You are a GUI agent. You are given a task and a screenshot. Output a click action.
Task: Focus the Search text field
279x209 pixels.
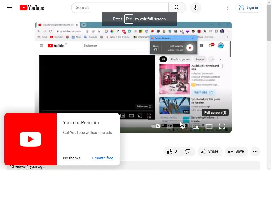120,7
